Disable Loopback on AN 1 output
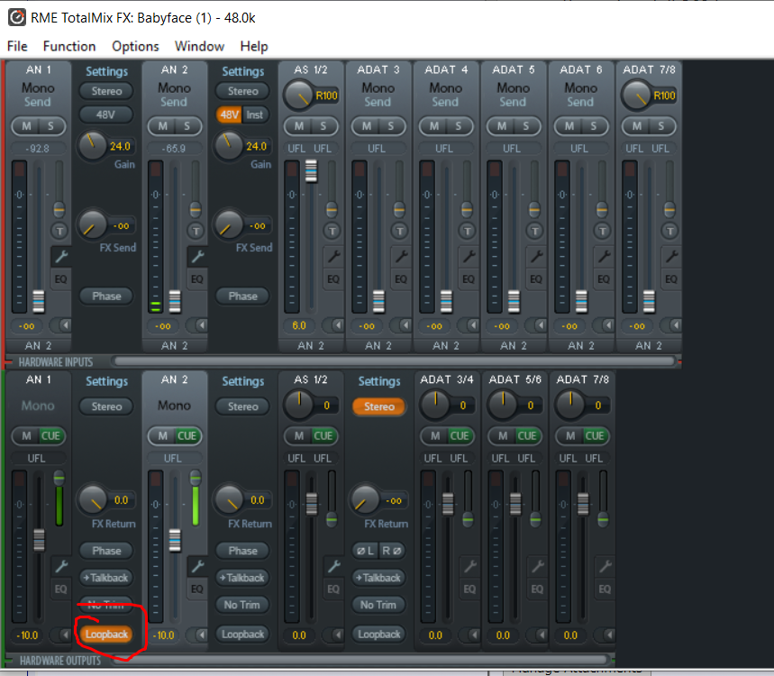This screenshot has width=774, height=676. point(106,635)
